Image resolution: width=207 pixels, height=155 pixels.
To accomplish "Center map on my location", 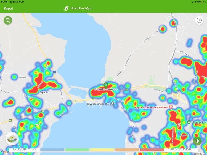I will pos(197,141).
